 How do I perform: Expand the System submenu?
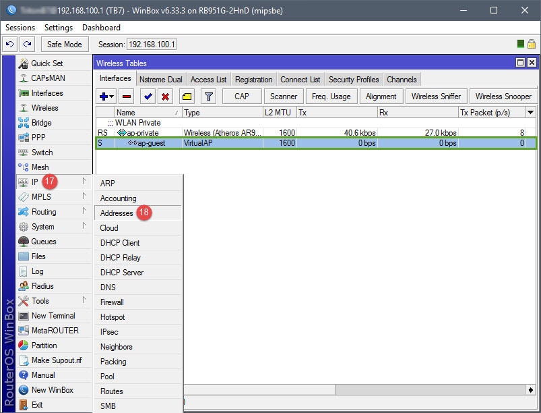coord(54,227)
